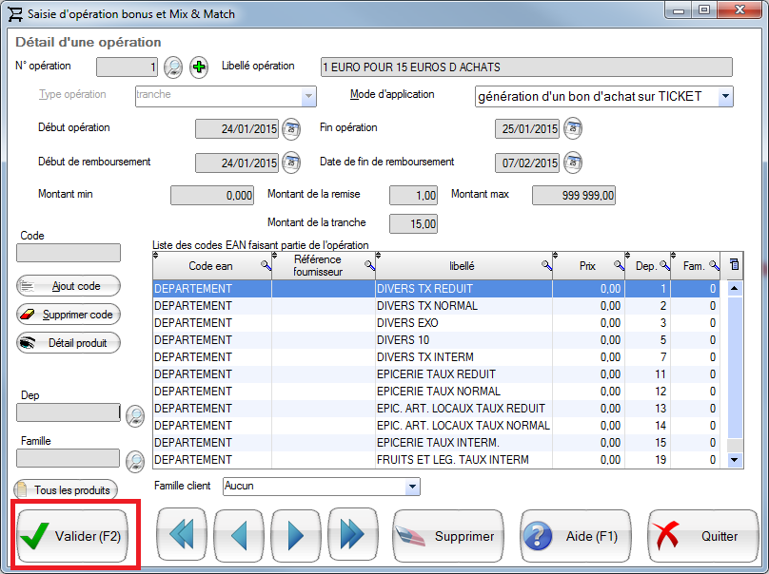The width and height of the screenshot is (769, 574).
Task: Click the window title bar cart icon
Action: pyautogui.click(x=15, y=13)
